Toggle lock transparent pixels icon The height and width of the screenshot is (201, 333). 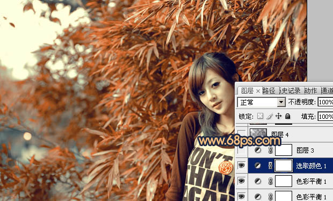[x=260, y=116]
